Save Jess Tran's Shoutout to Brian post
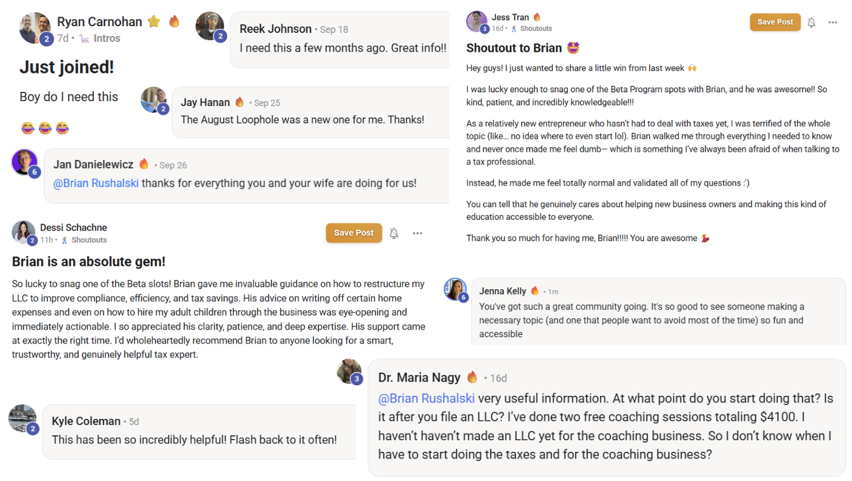 tap(775, 22)
